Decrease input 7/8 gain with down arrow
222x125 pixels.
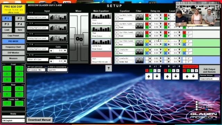pos(65,51)
